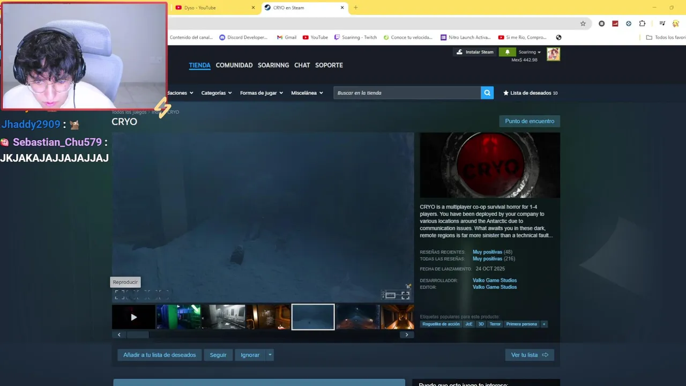Select the gray hallway screenshot thumbnail
Screen dimensions: 686x386
(223, 317)
